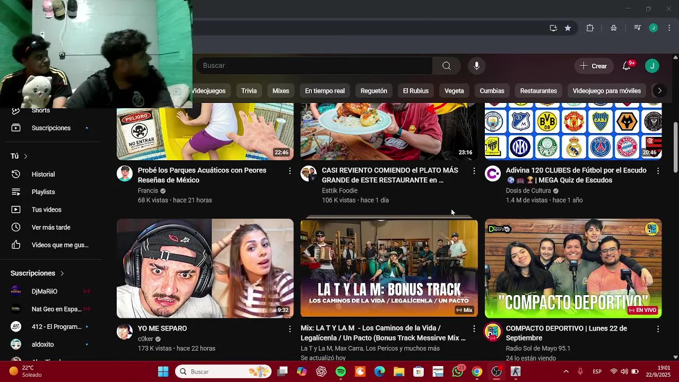
Task: Start voice search with the microphone icon
Action: click(476, 66)
